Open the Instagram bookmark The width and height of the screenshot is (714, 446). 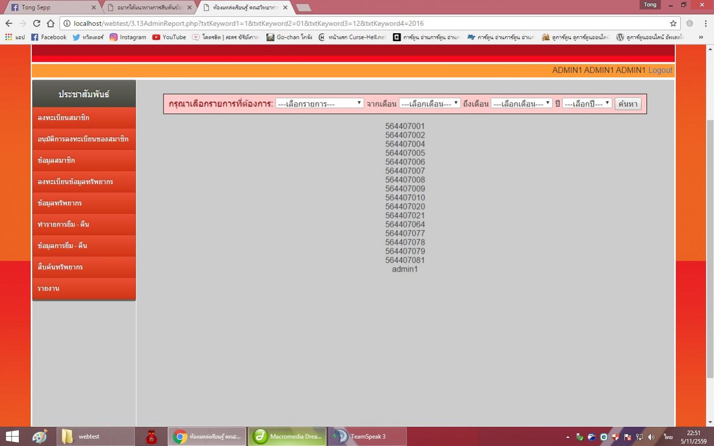click(x=128, y=37)
